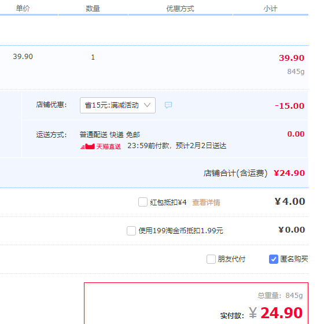Click the Tmall direct delivery logo
Screen dimensions: 324x324
(87, 147)
